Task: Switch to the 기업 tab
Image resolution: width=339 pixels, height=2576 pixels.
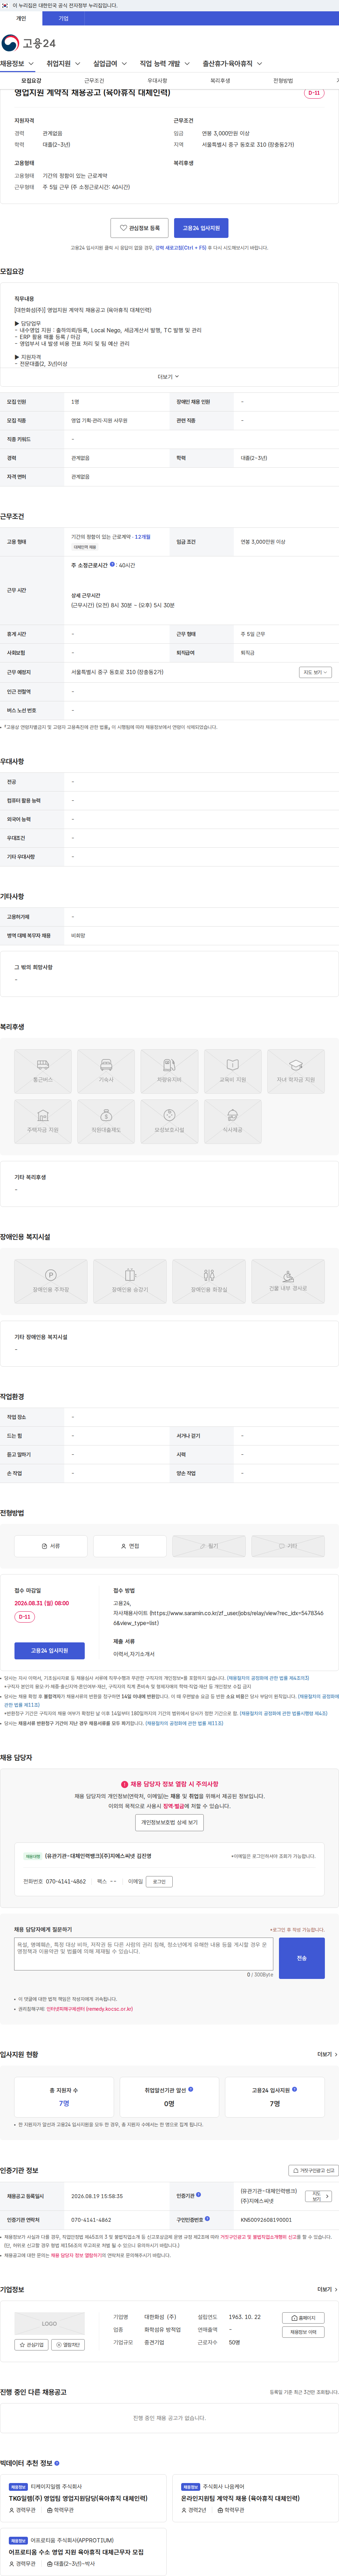Action: [x=63, y=18]
